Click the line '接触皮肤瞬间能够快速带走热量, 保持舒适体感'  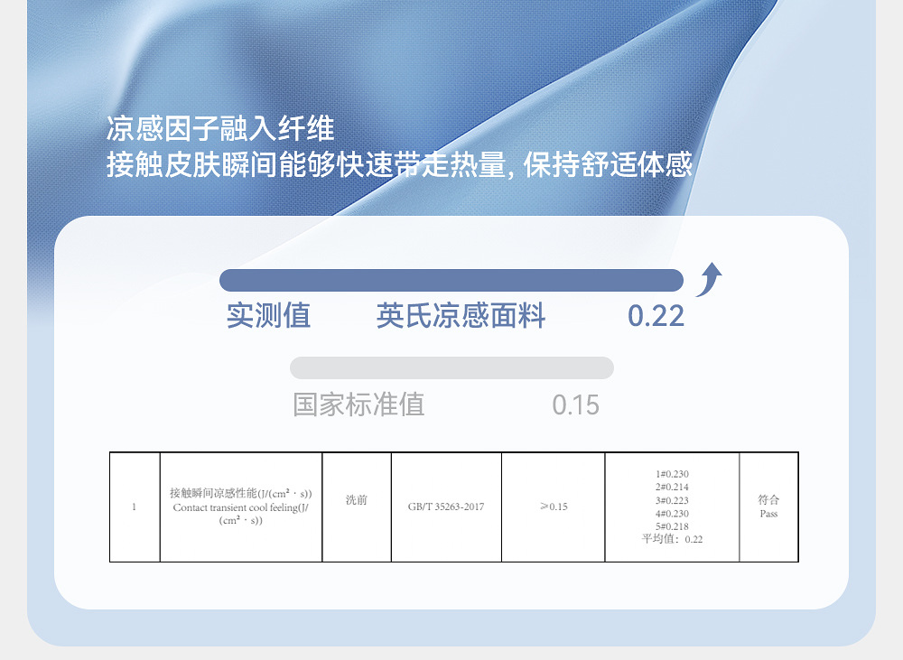[399, 164]
